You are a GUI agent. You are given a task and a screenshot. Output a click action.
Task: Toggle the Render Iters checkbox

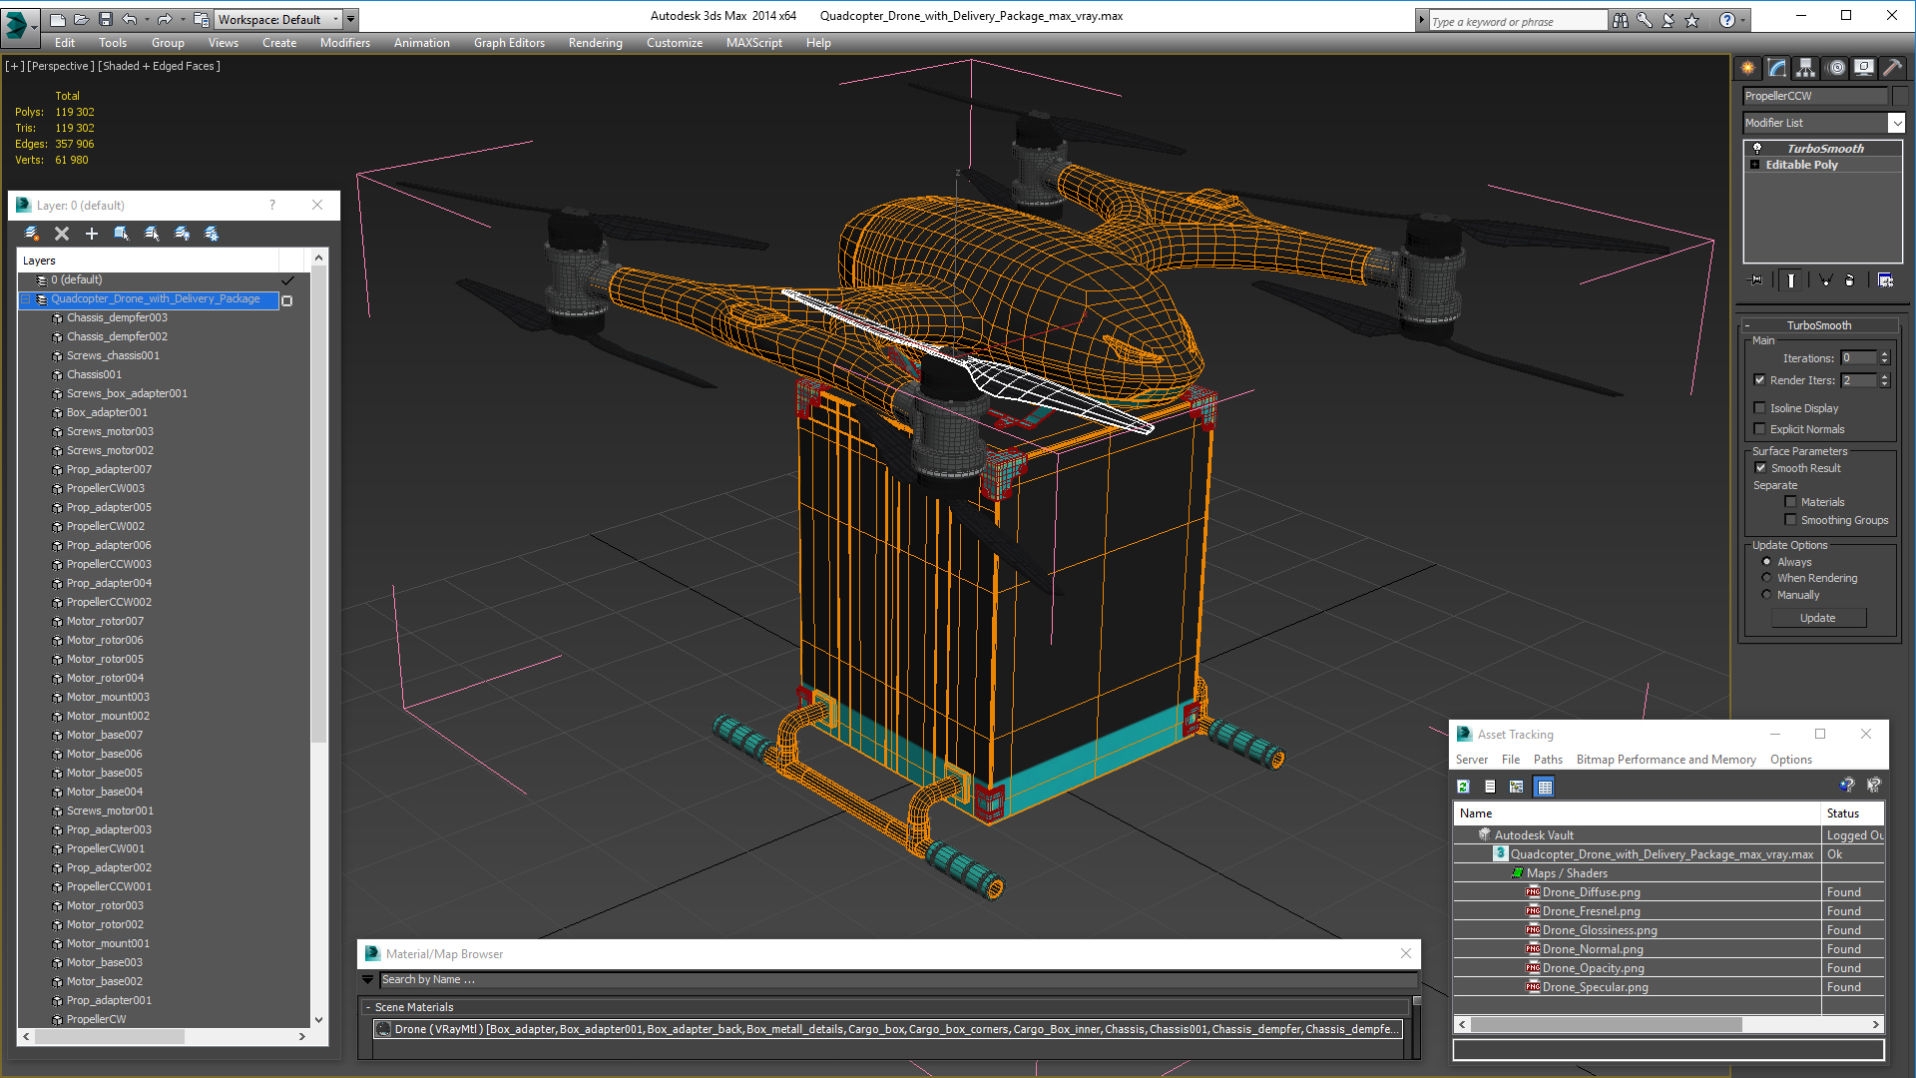(1760, 379)
